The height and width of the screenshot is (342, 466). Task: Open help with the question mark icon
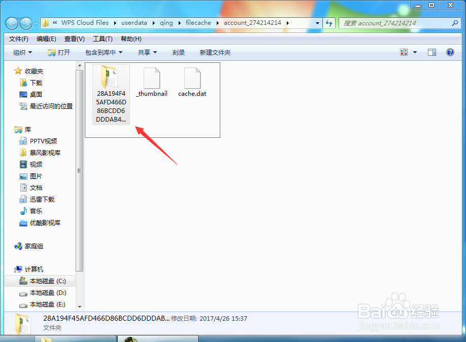[x=450, y=52]
